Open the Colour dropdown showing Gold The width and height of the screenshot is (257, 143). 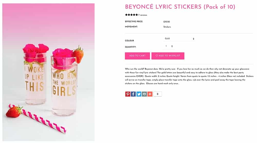[179, 39]
